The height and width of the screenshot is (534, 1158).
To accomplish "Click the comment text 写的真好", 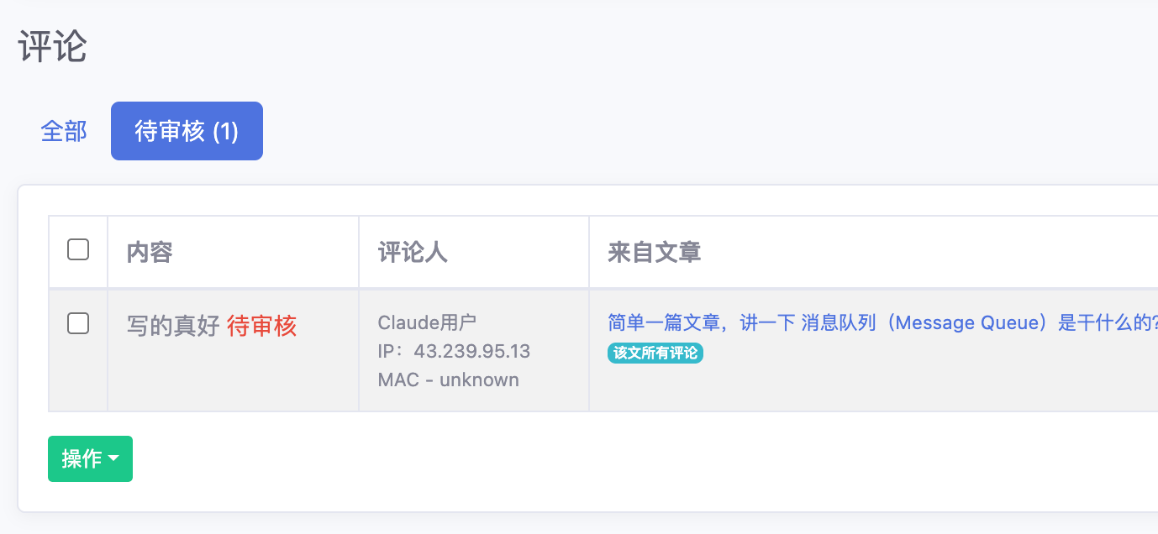I will click(x=173, y=326).
